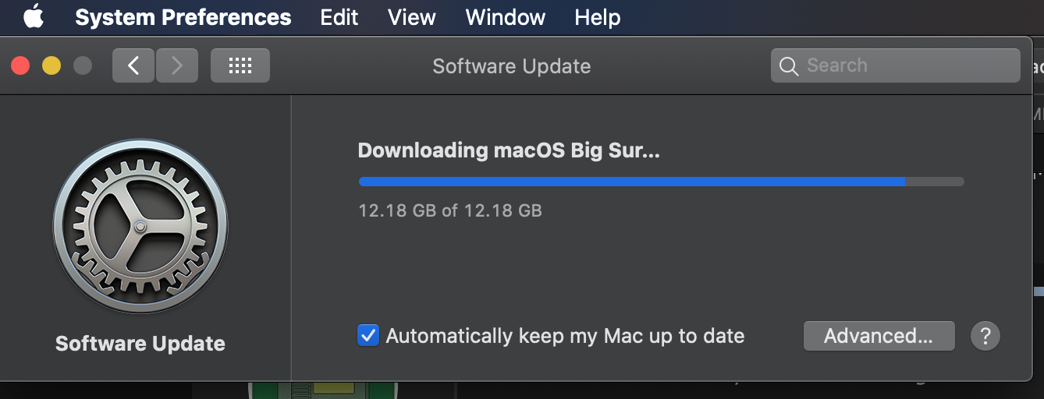1044x399 pixels.
Task: Click the magnifying glass search icon
Action: point(789,66)
